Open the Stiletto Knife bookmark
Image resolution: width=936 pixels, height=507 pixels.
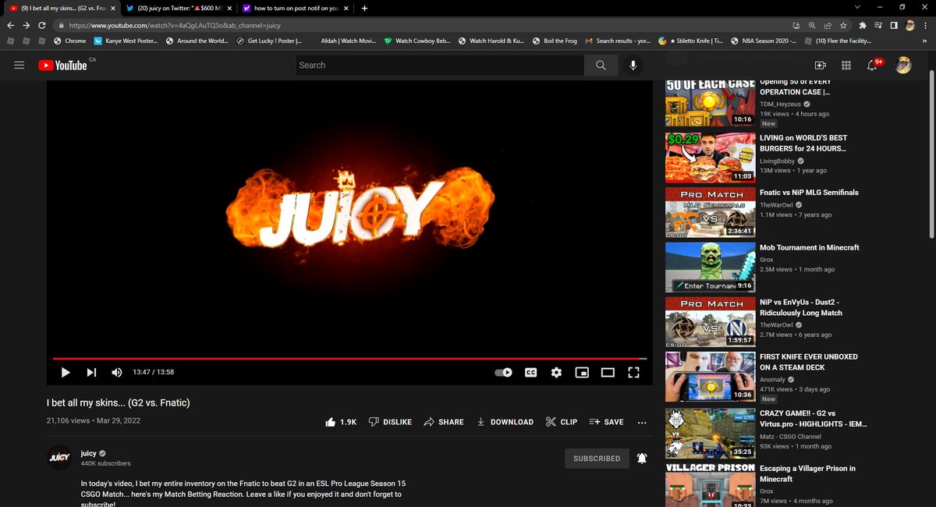[692, 41]
